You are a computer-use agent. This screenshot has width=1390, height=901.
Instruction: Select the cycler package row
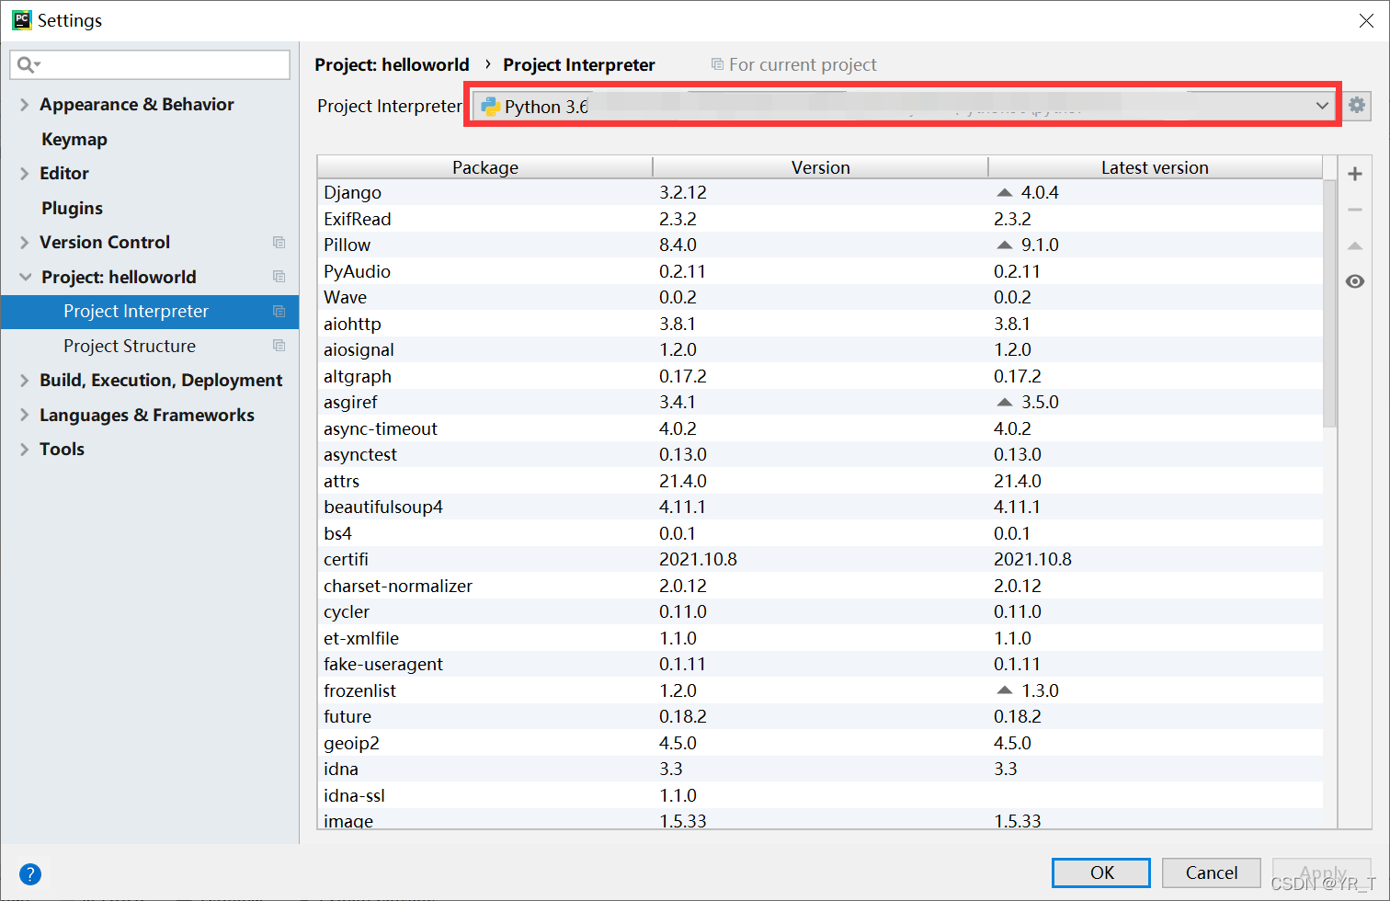(820, 611)
